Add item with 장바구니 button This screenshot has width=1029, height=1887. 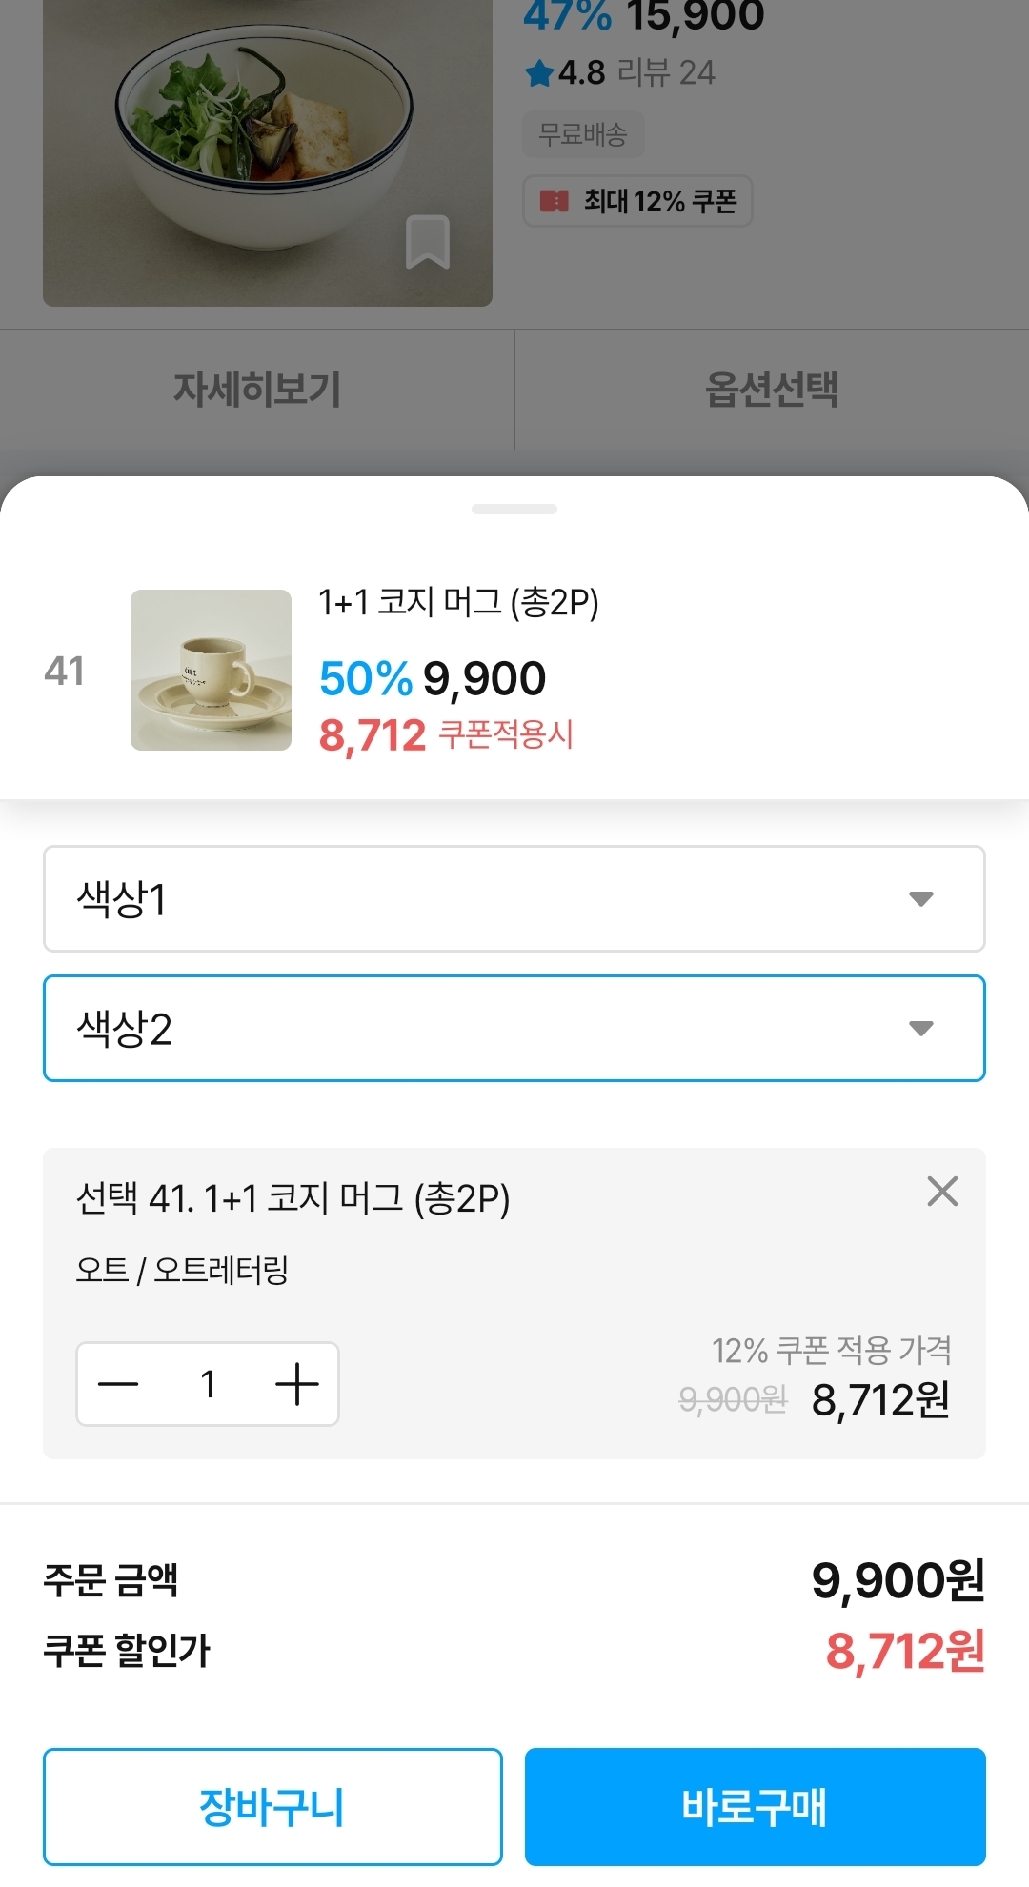coord(272,1806)
